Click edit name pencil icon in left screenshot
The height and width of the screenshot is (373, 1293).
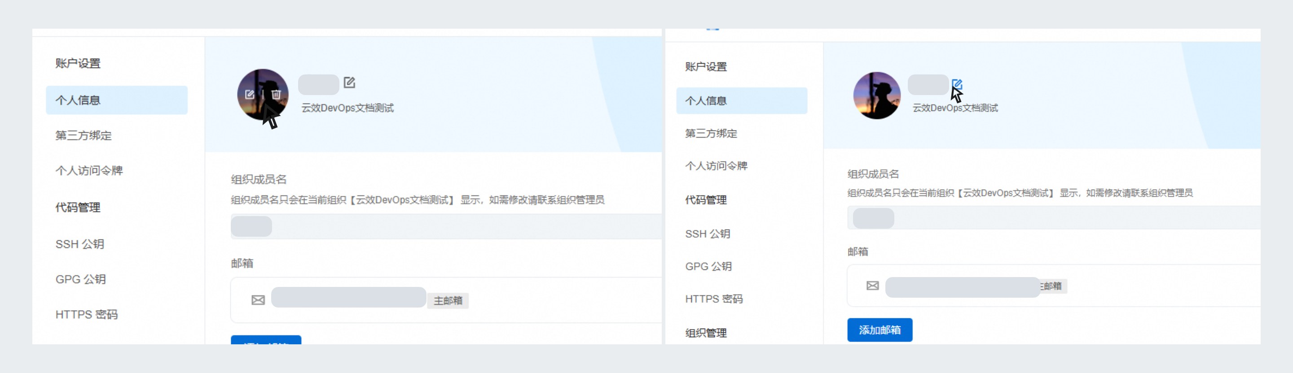(349, 82)
